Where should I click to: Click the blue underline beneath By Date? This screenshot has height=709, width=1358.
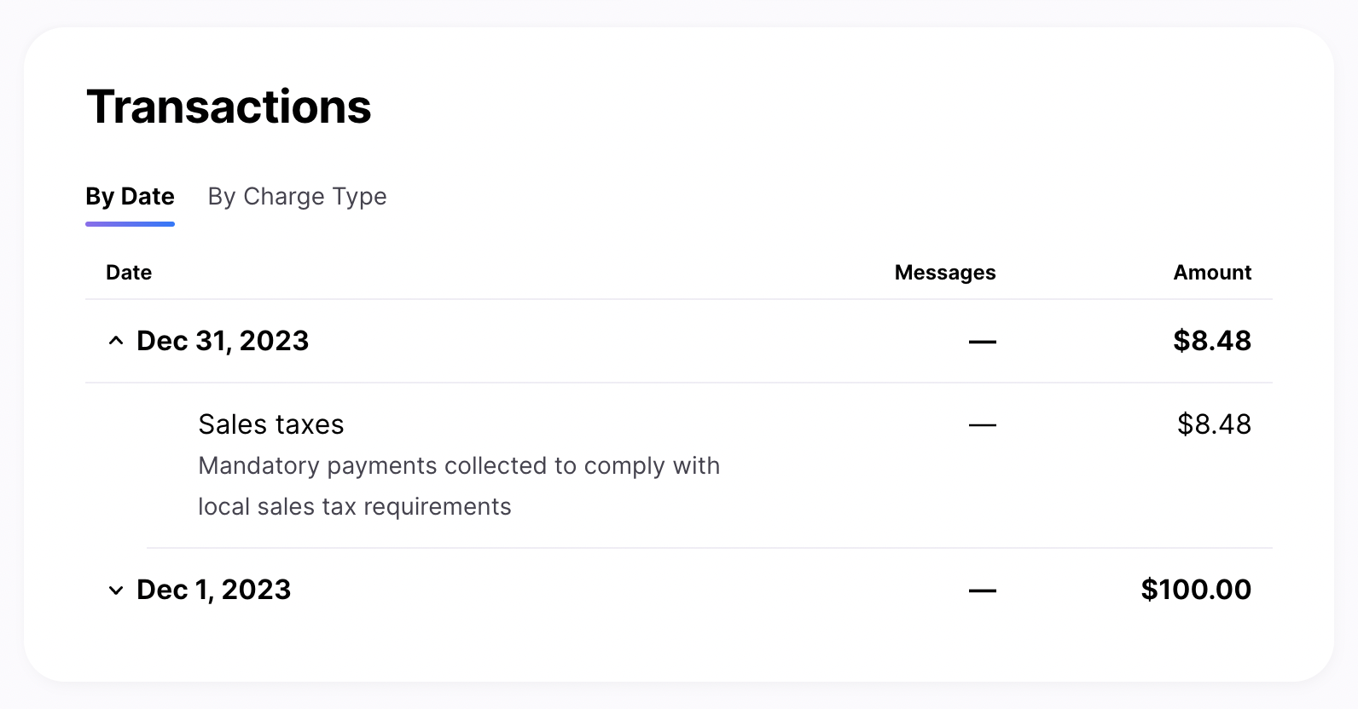pos(130,224)
